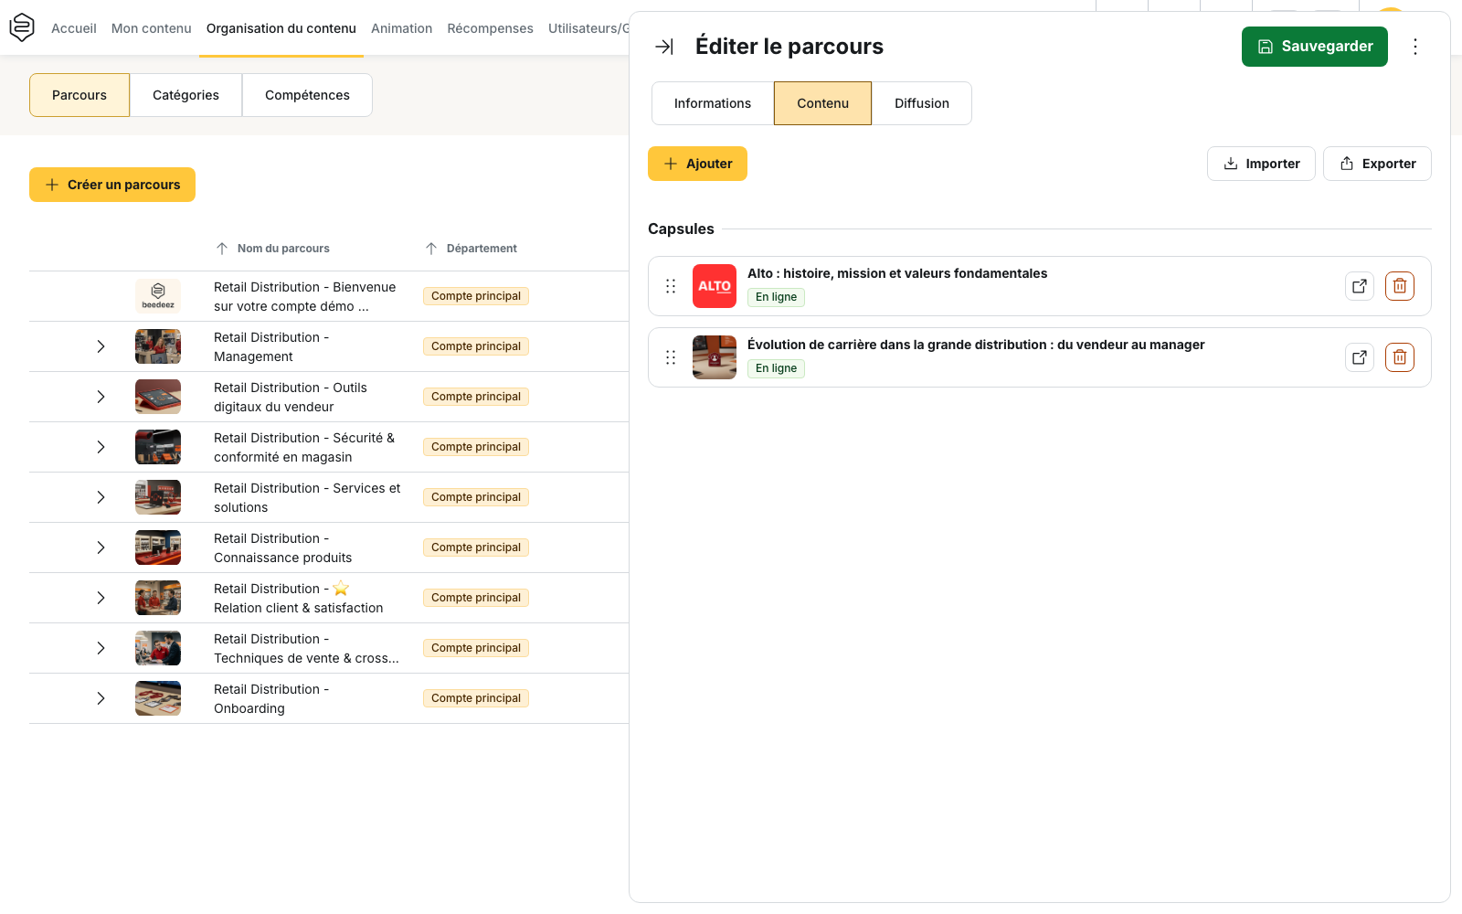Grab the drag handle of Évolution de carrière capsule
The width and height of the screenshot is (1462, 914).
[x=671, y=357]
